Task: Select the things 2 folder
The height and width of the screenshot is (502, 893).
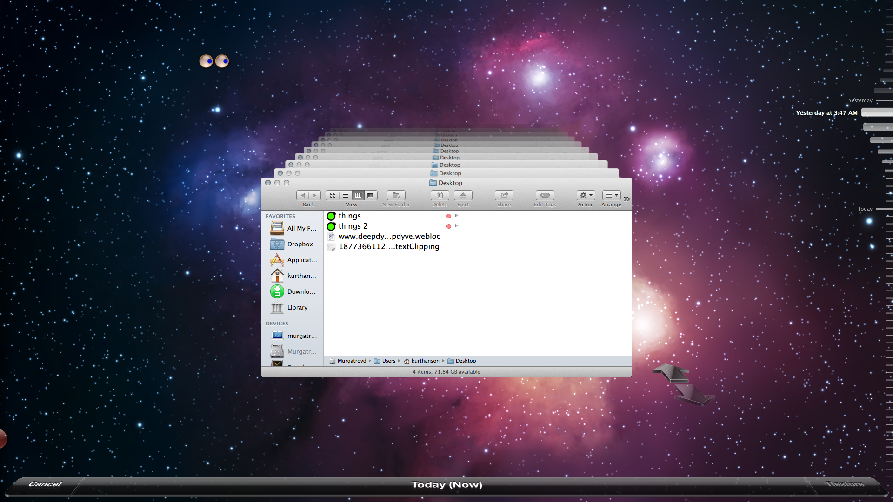Action: point(353,226)
